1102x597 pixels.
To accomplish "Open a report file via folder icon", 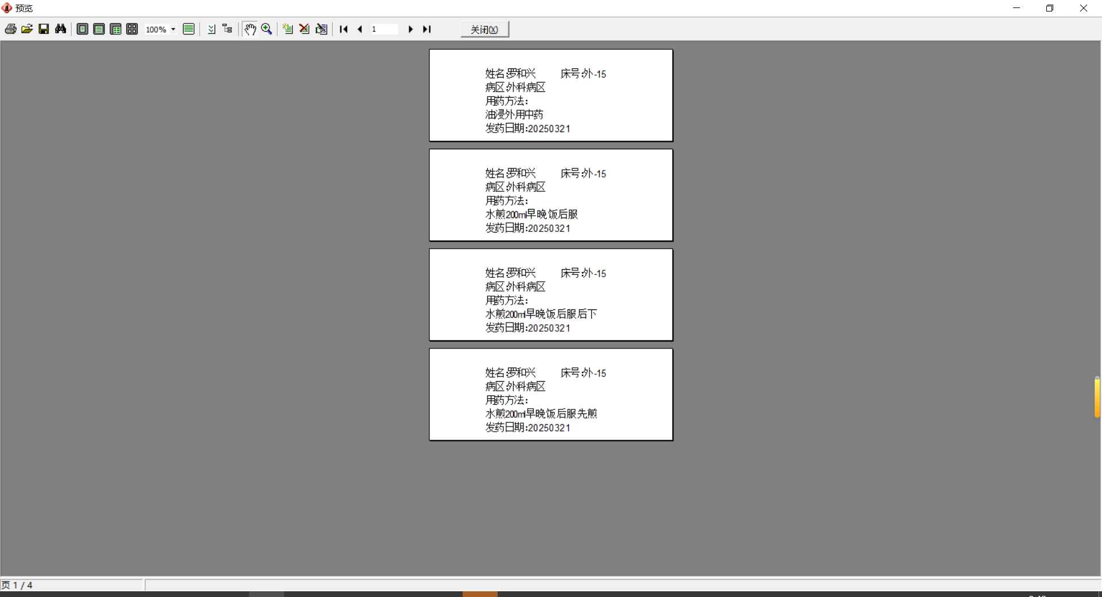I will click(x=27, y=29).
